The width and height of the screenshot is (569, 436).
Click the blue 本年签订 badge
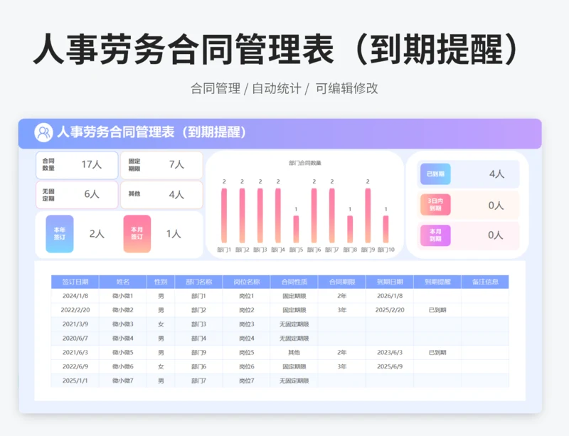59,234
